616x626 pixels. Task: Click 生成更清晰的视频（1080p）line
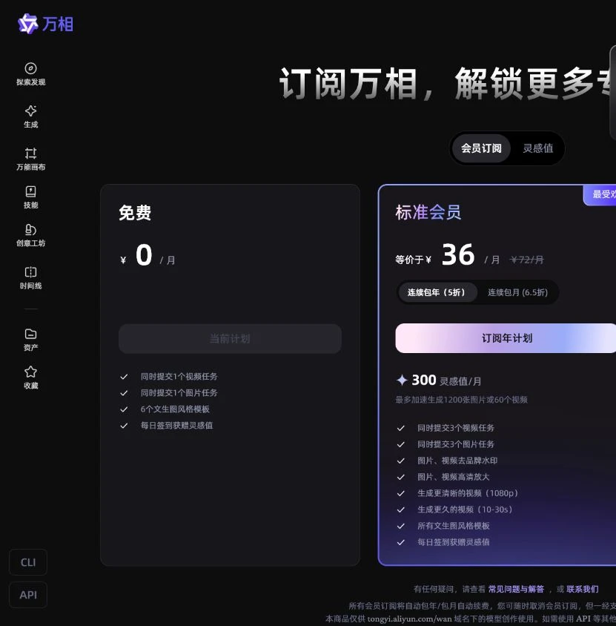(468, 493)
